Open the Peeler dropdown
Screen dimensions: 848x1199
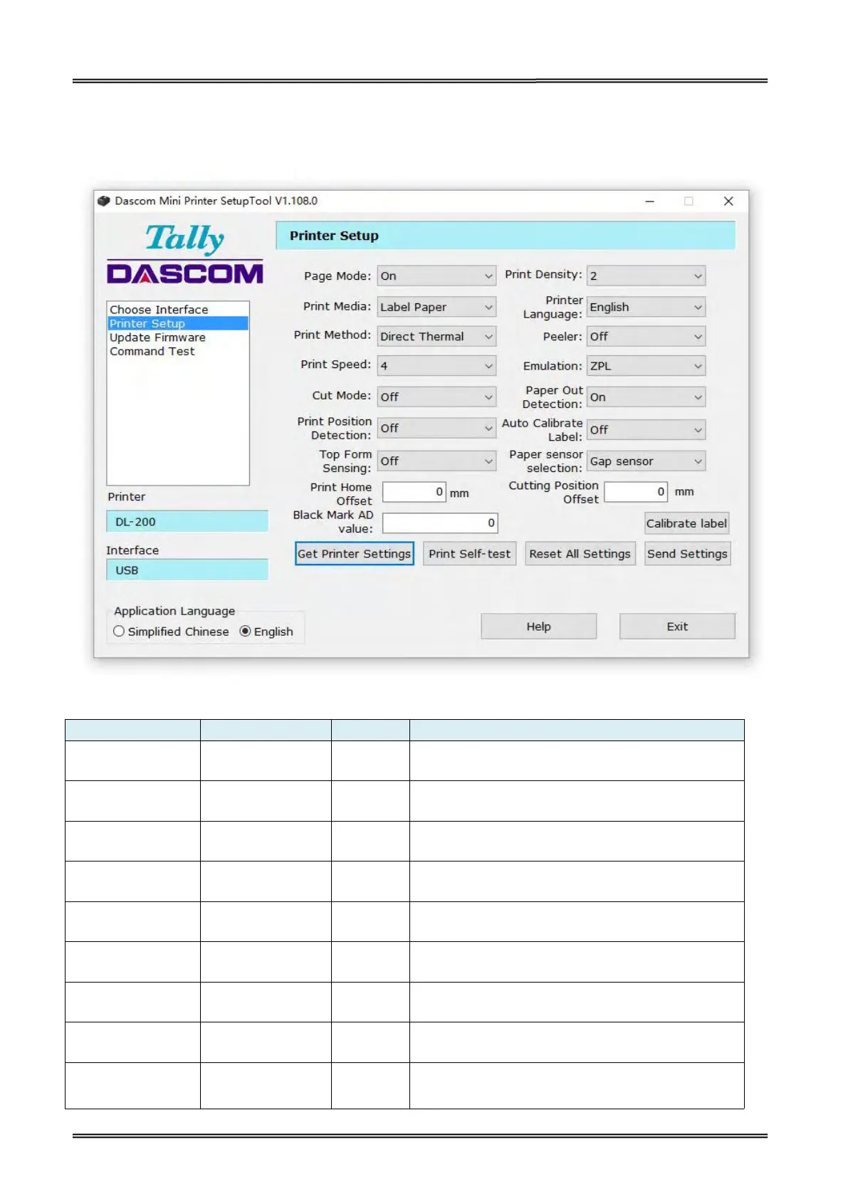pos(647,337)
